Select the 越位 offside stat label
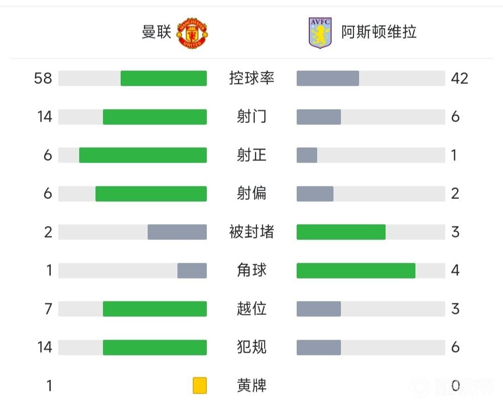503x402 pixels. coord(251,309)
